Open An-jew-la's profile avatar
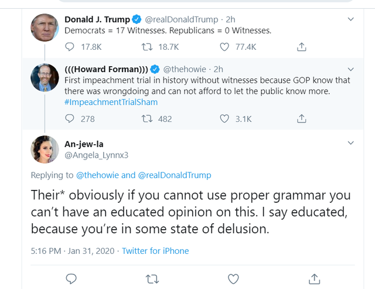This screenshot has height=289, width=375. (45, 149)
